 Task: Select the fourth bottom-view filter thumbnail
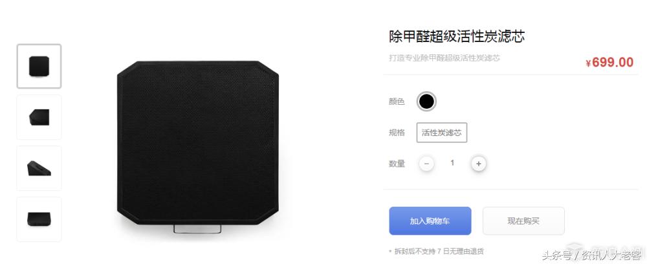point(39,219)
